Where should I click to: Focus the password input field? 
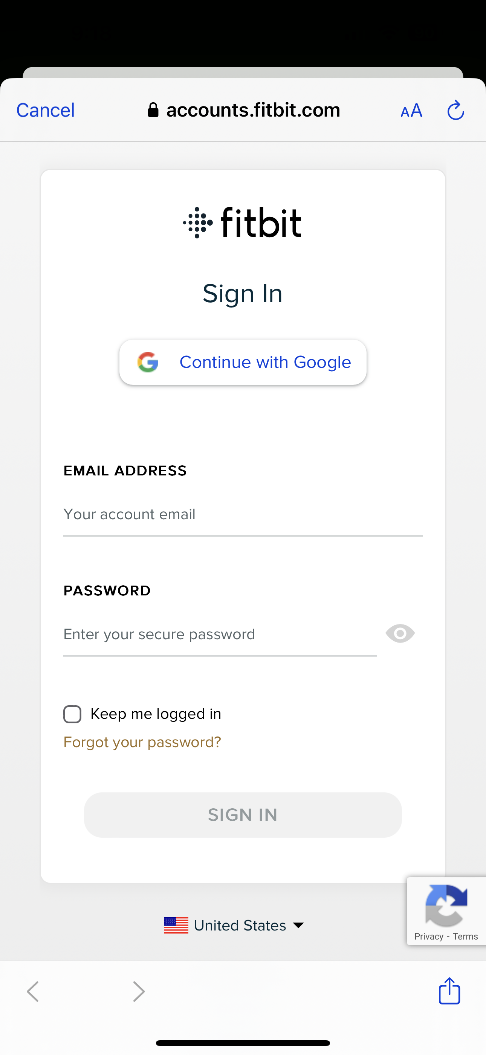coord(220,634)
